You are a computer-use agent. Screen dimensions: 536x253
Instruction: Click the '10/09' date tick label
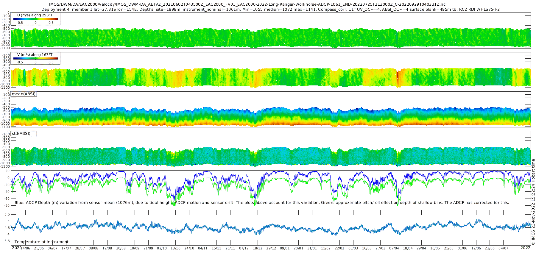click(135, 248)
